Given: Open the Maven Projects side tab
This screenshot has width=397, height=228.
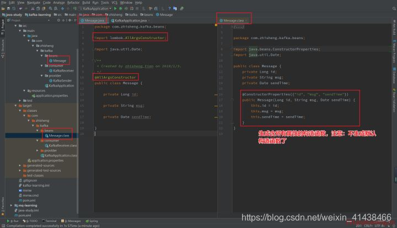Looking at the screenshot, I should point(394,51).
